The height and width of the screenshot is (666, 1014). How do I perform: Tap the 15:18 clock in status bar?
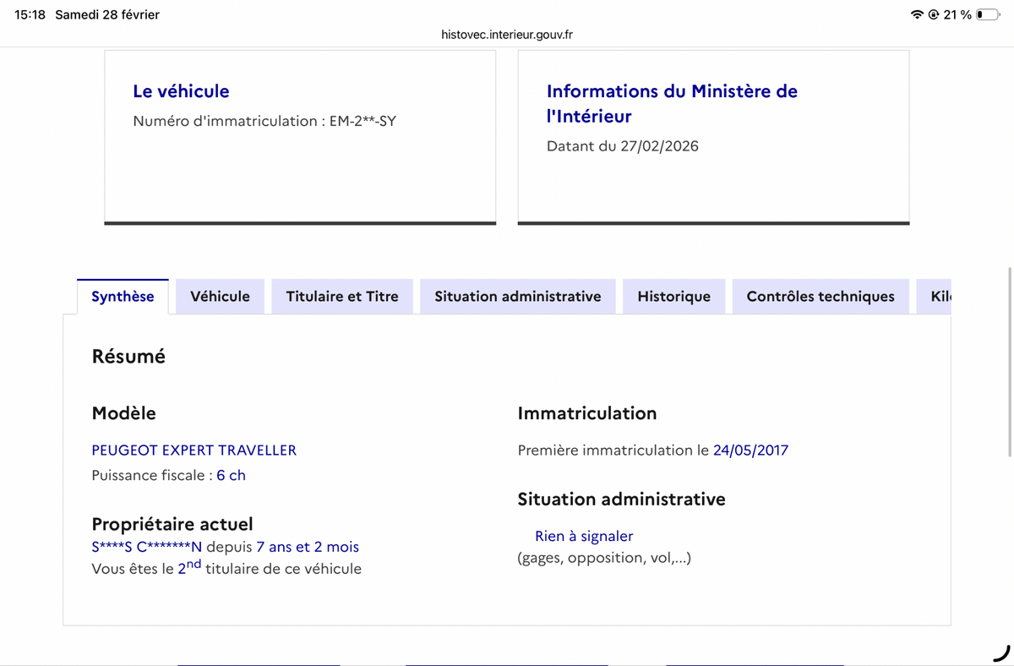point(30,14)
